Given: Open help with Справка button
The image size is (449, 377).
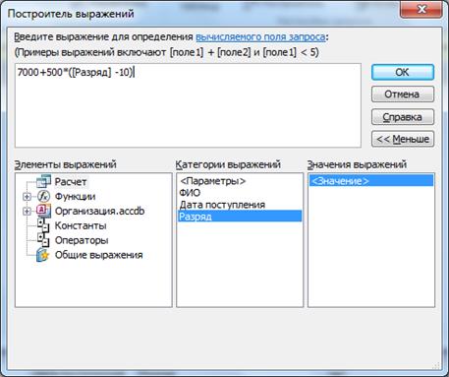Looking at the screenshot, I should [403, 117].
